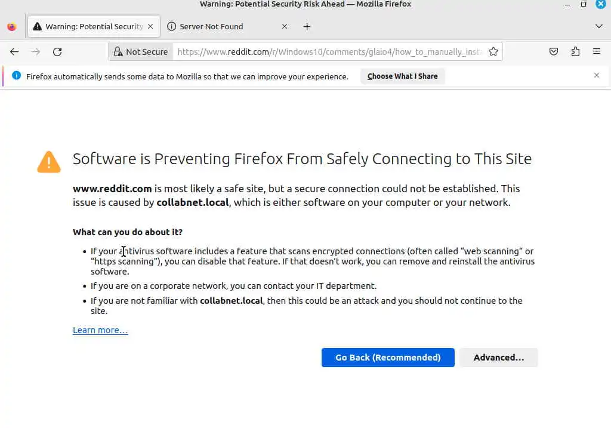Open new tab with plus button
Image resolution: width=611 pixels, height=428 pixels.
point(307,26)
